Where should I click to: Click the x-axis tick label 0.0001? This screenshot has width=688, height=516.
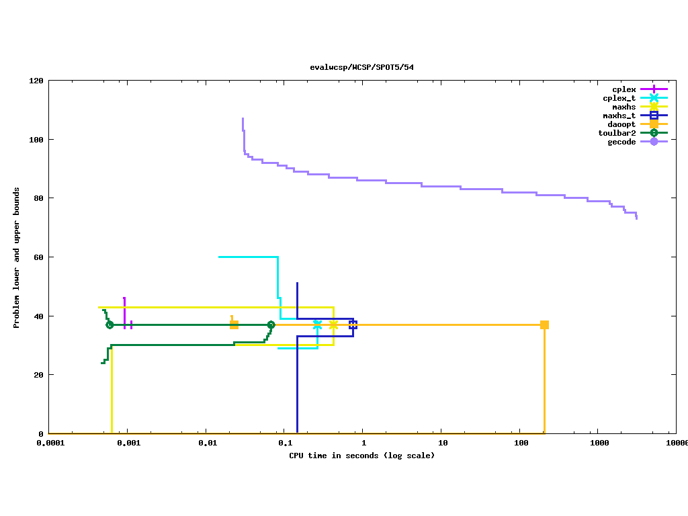48,443
